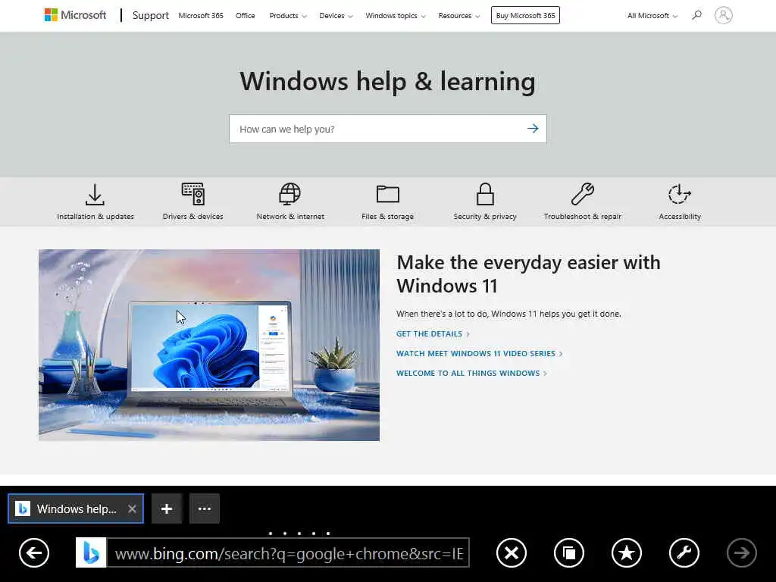Add a new tab with plus button
The width and height of the screenshot is (776, 582).
(167, 508)
